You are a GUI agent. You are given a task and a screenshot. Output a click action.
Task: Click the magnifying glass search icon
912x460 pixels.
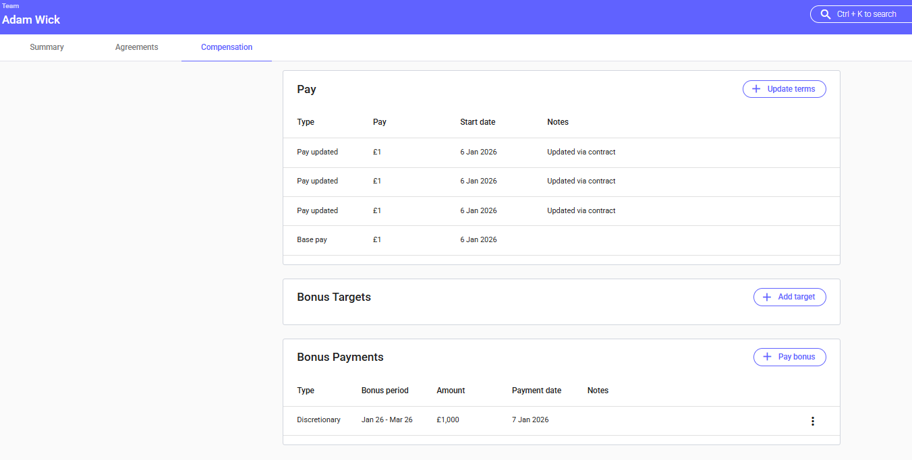click(x=825, y=14)
